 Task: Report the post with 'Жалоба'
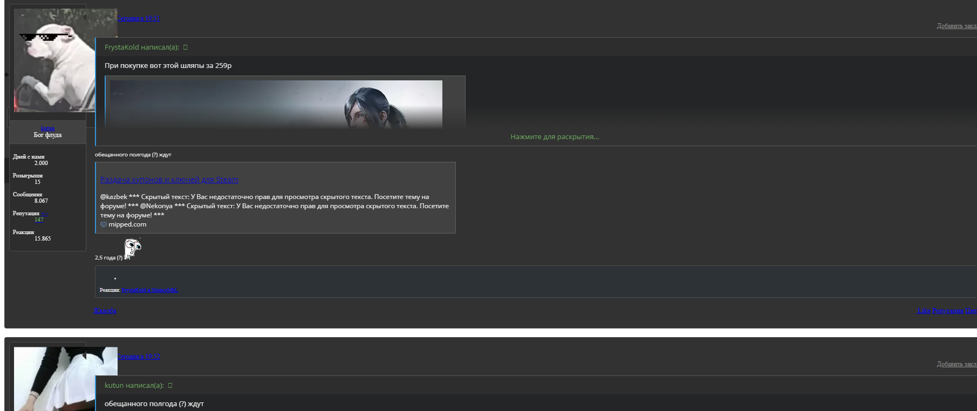[105, 311]
